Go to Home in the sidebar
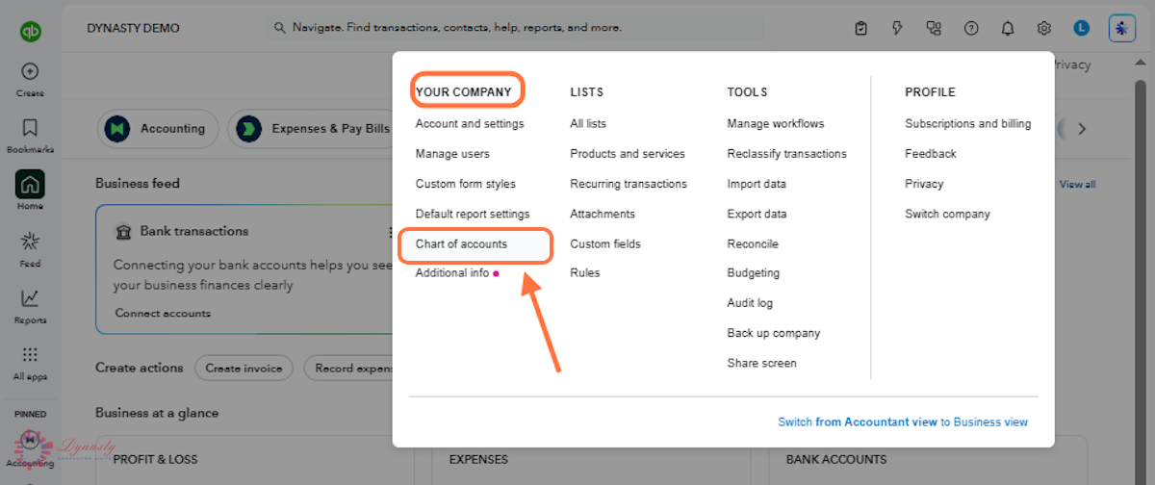1155x485 pixels. (x=30, y=191)
